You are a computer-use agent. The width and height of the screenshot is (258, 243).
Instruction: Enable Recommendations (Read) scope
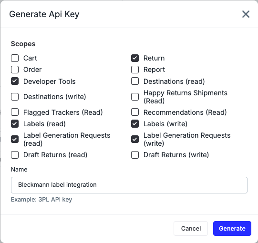point(135,112)
